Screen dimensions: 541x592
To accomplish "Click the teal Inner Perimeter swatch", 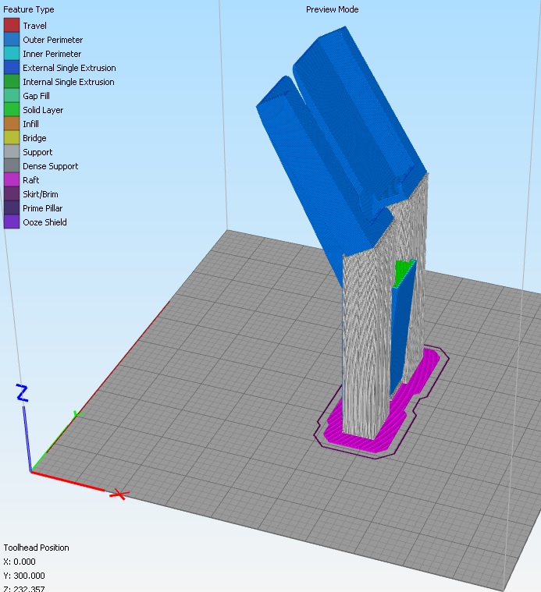I will (x=12, y=53).
